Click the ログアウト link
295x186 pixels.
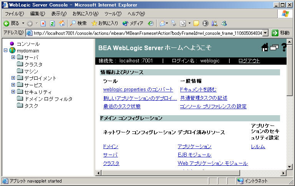coord(249,61)
